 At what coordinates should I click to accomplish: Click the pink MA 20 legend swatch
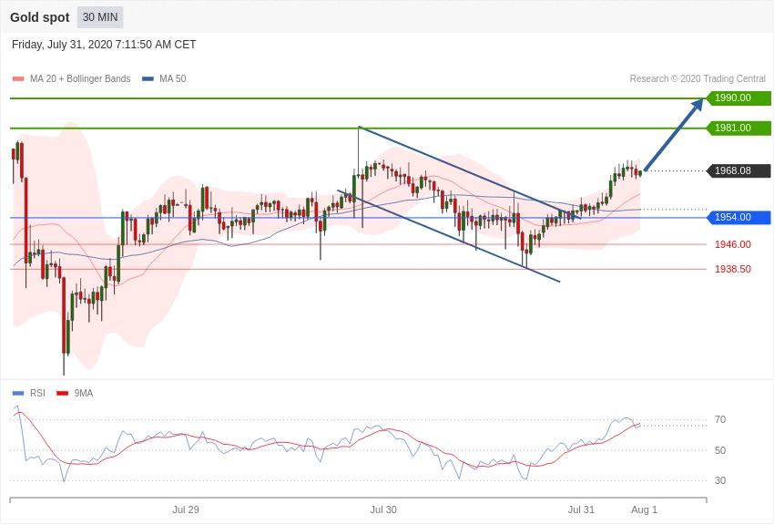(x=18, y=79)
